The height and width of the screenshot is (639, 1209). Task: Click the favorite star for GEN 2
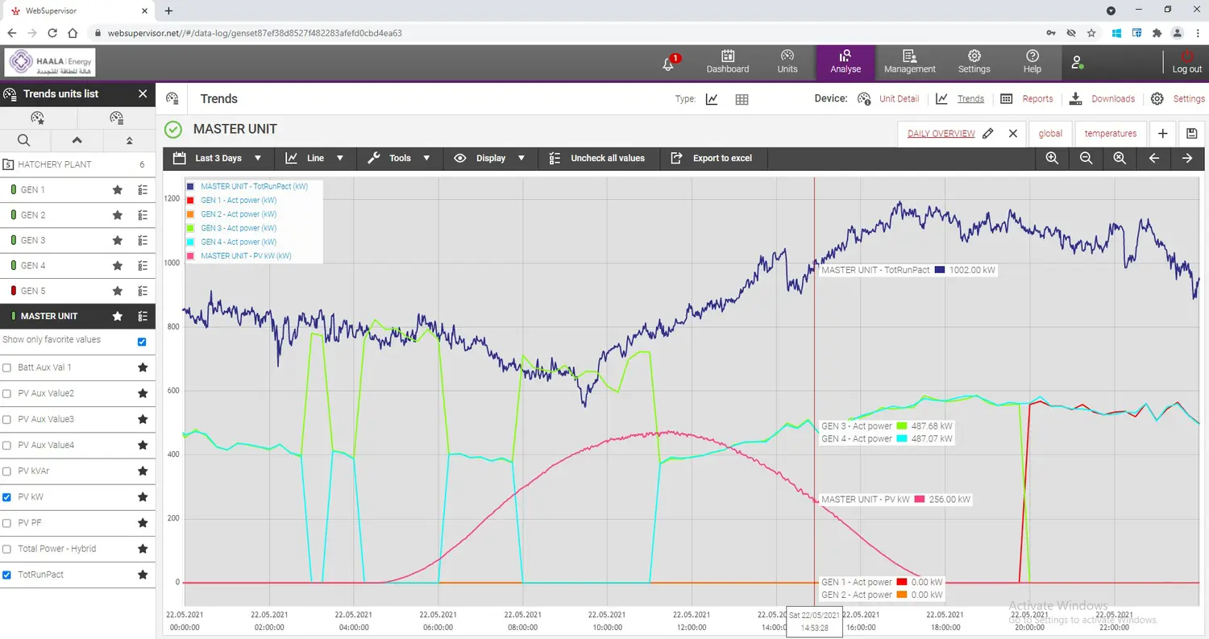(x=118, y=215)
